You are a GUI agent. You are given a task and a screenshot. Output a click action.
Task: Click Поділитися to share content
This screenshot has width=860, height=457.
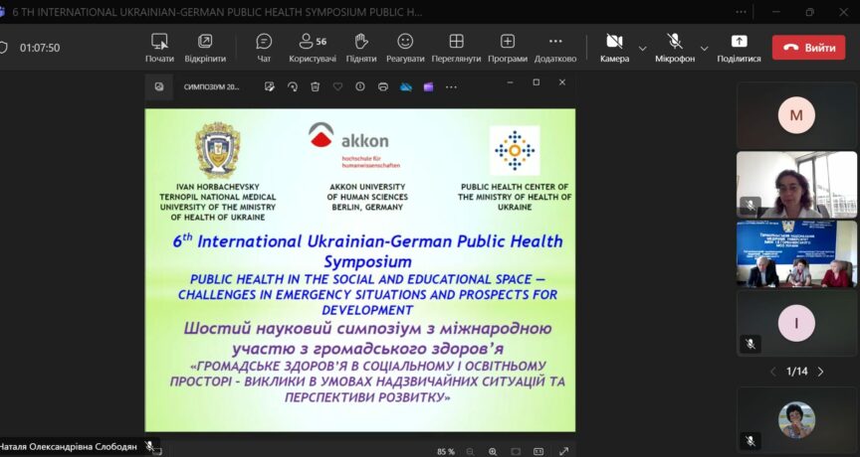739,47
